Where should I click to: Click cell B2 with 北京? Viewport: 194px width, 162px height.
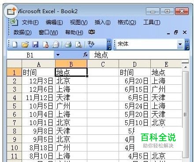71,81
